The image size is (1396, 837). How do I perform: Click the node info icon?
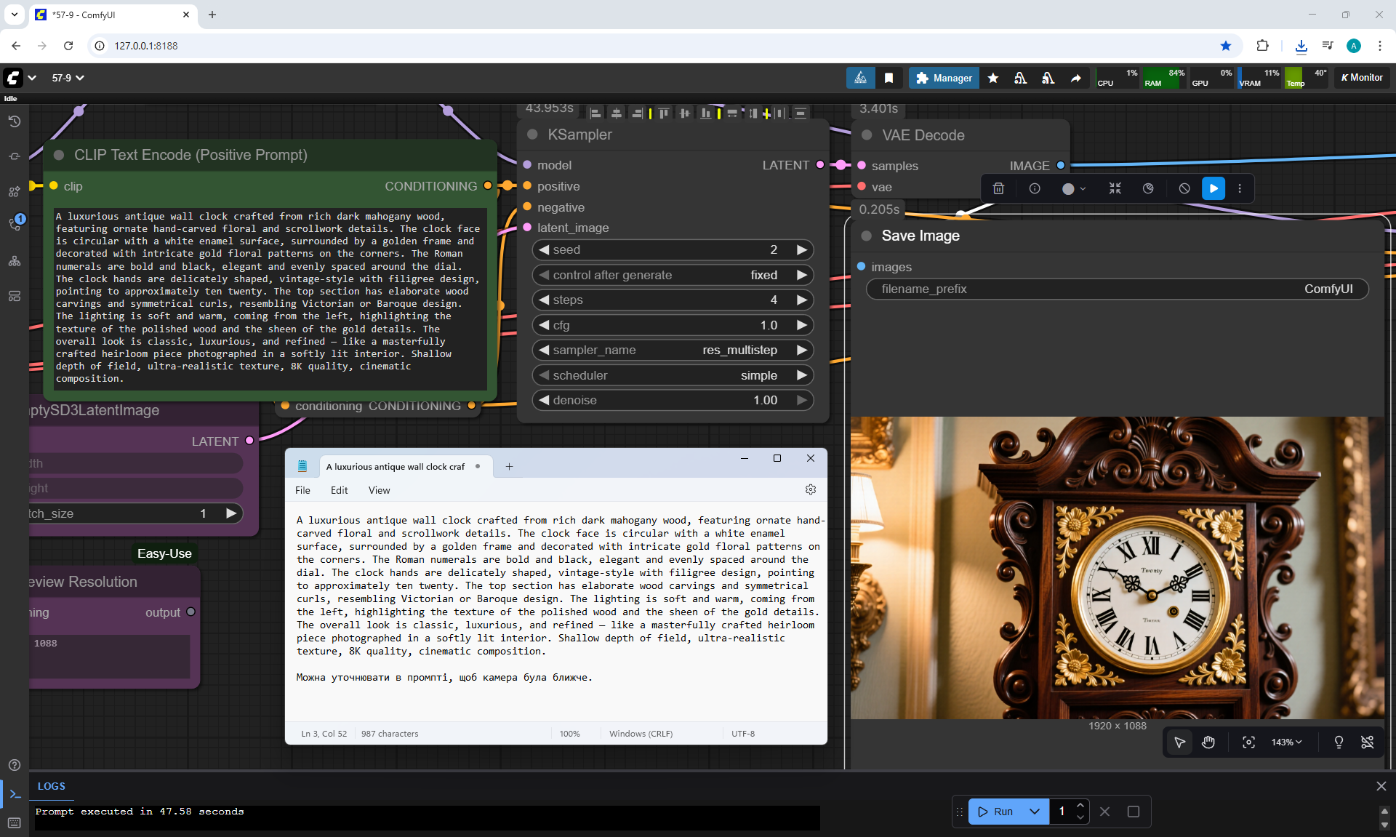pos(1035,188)
